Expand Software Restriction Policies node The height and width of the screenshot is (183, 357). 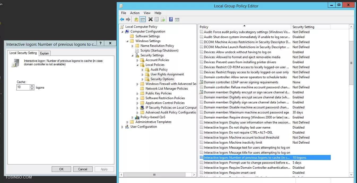coord(138,98)
